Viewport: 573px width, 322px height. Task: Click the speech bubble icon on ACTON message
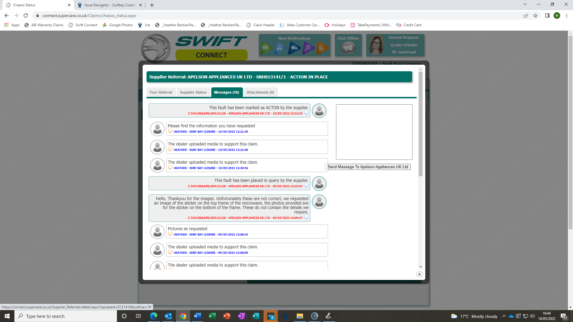306,113
